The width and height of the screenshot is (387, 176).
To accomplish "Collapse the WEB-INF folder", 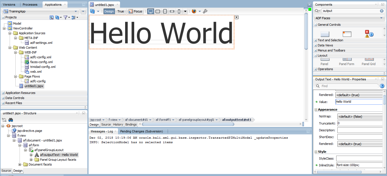I will click(16, 52).
